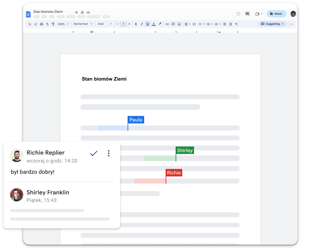
Task: Open the account profile avatar
Action: tap(293, 14)
